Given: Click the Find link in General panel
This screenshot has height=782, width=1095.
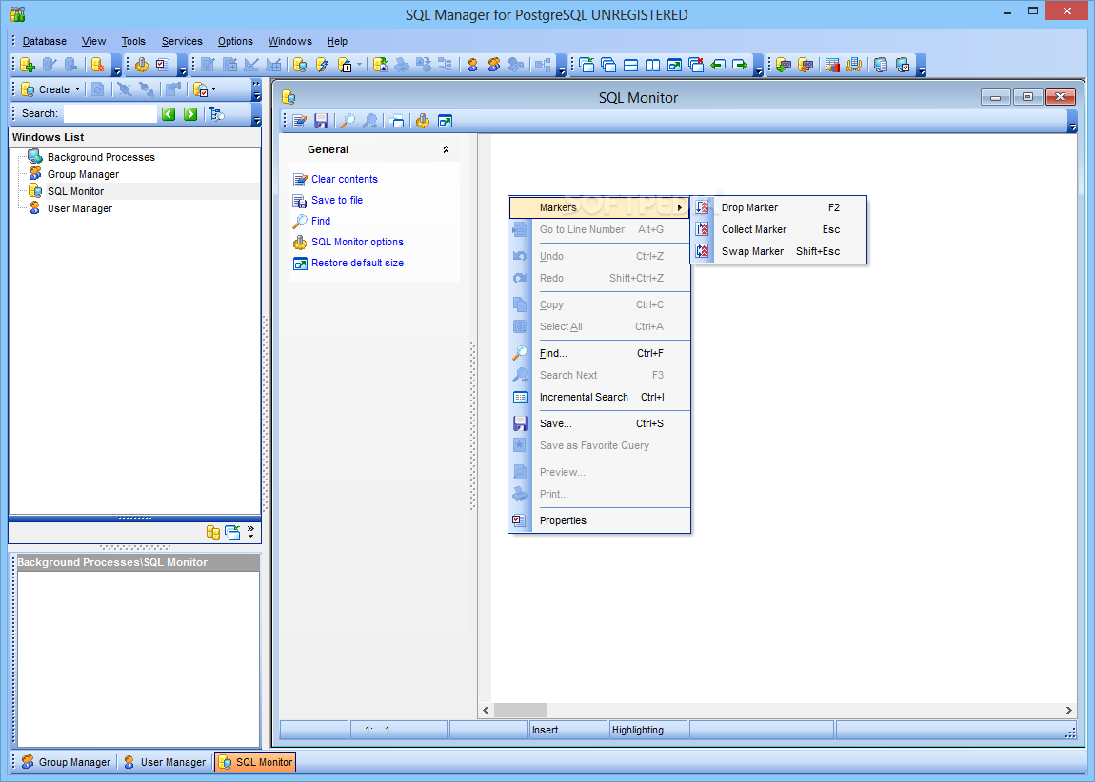Looking at the screenshot, I should (x=321, y=221).
